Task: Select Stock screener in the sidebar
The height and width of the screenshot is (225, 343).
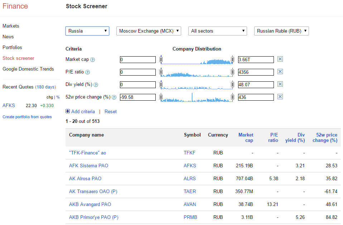Action: pyautogui.click(x=18, y=58)
